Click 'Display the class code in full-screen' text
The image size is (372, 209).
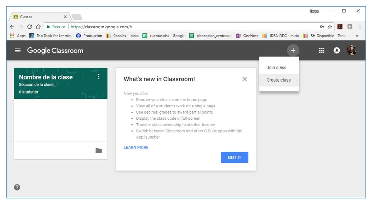click(x=168, y=118)
